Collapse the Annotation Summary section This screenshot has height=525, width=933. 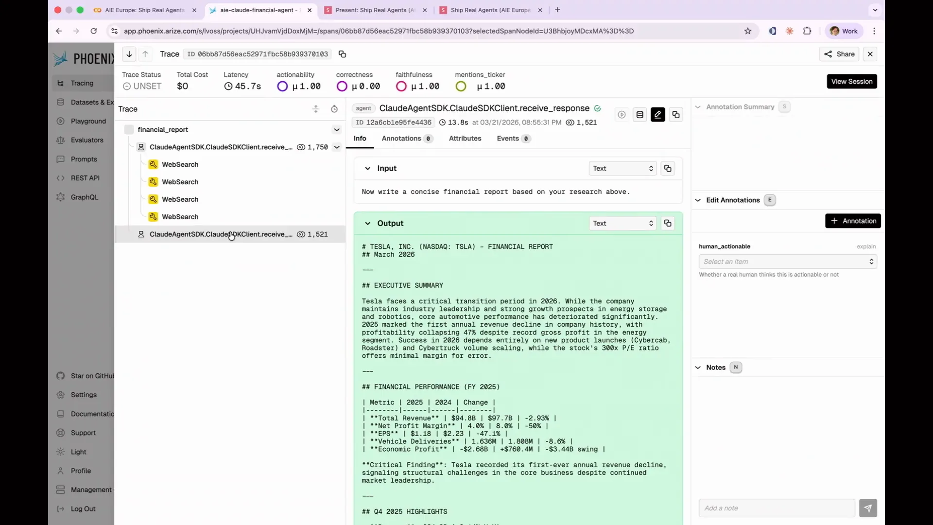click(698, 107)
